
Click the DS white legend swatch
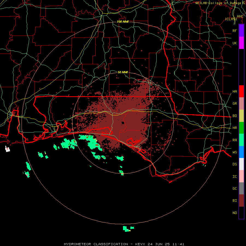pos(241,164)
